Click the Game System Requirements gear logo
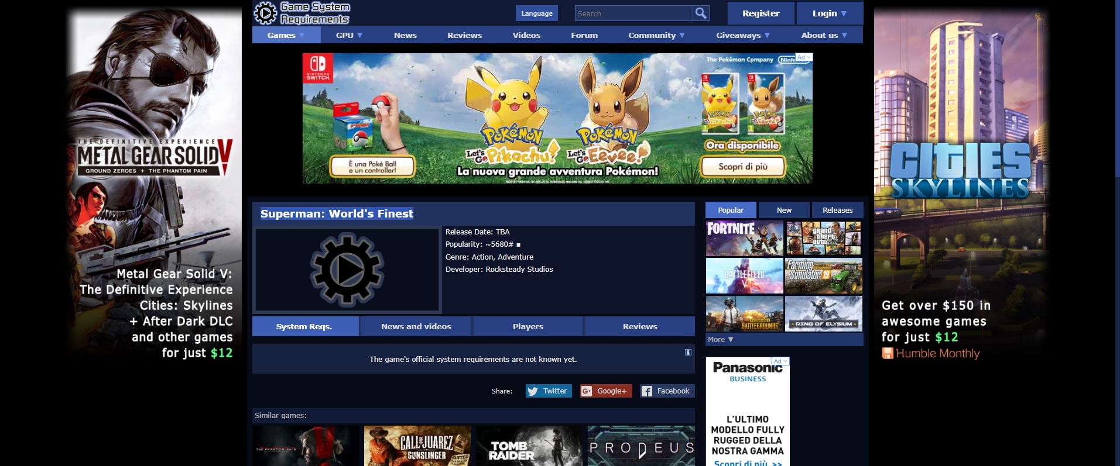 265,13
